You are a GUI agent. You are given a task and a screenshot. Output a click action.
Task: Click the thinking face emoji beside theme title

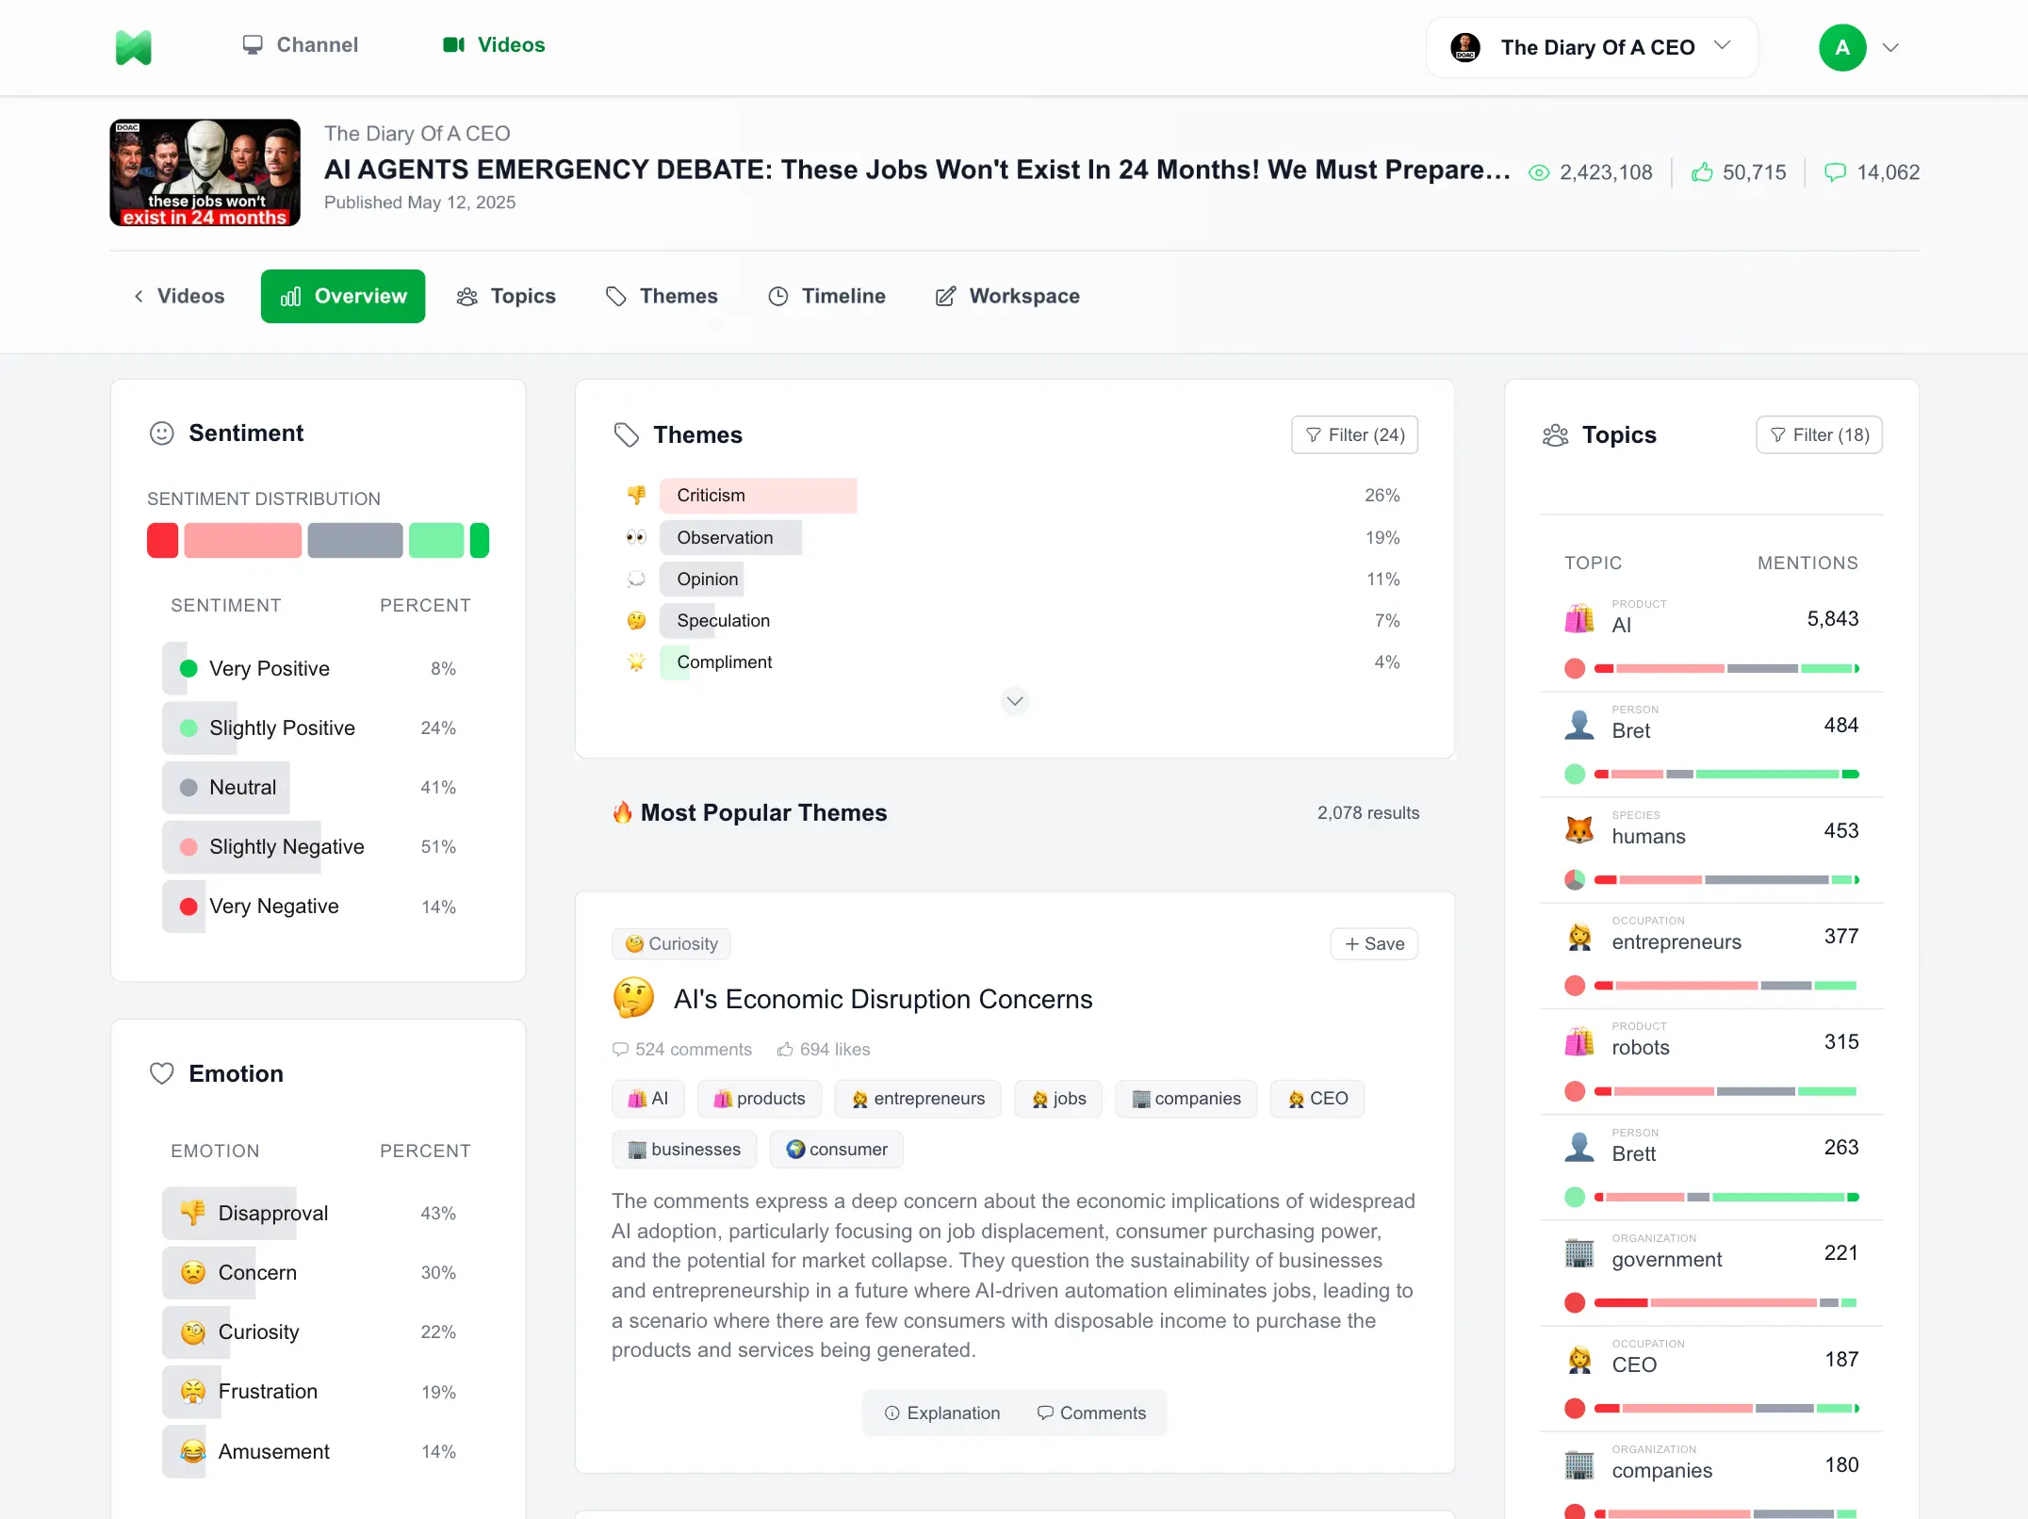click(634, 998)
